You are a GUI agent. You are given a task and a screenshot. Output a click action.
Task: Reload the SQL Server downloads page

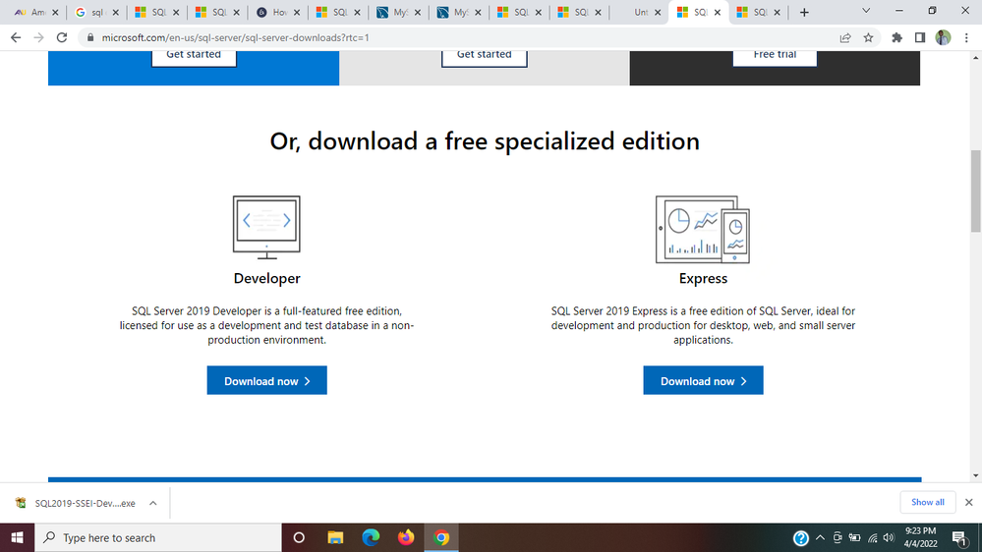[61, 37]
